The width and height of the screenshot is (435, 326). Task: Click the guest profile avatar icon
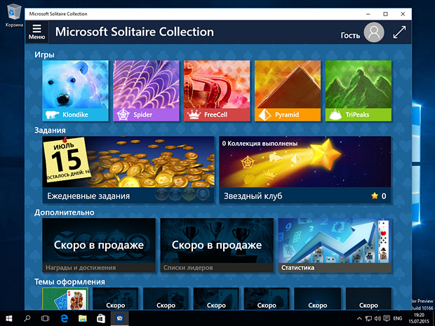click(374, 32)
